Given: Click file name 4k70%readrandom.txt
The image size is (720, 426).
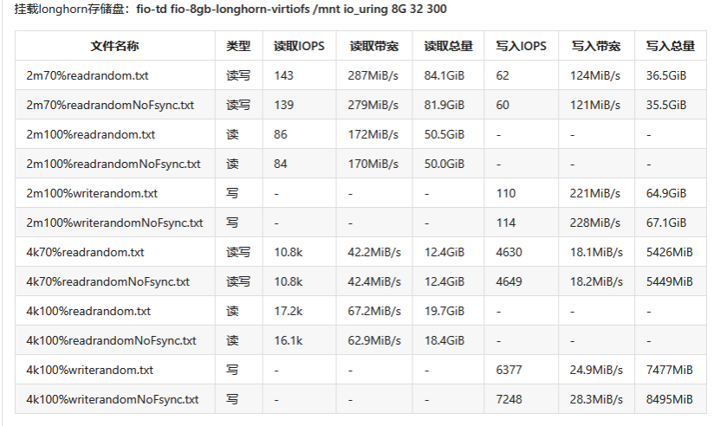Looking at the screenshot, I should click(x=85, y=252).
